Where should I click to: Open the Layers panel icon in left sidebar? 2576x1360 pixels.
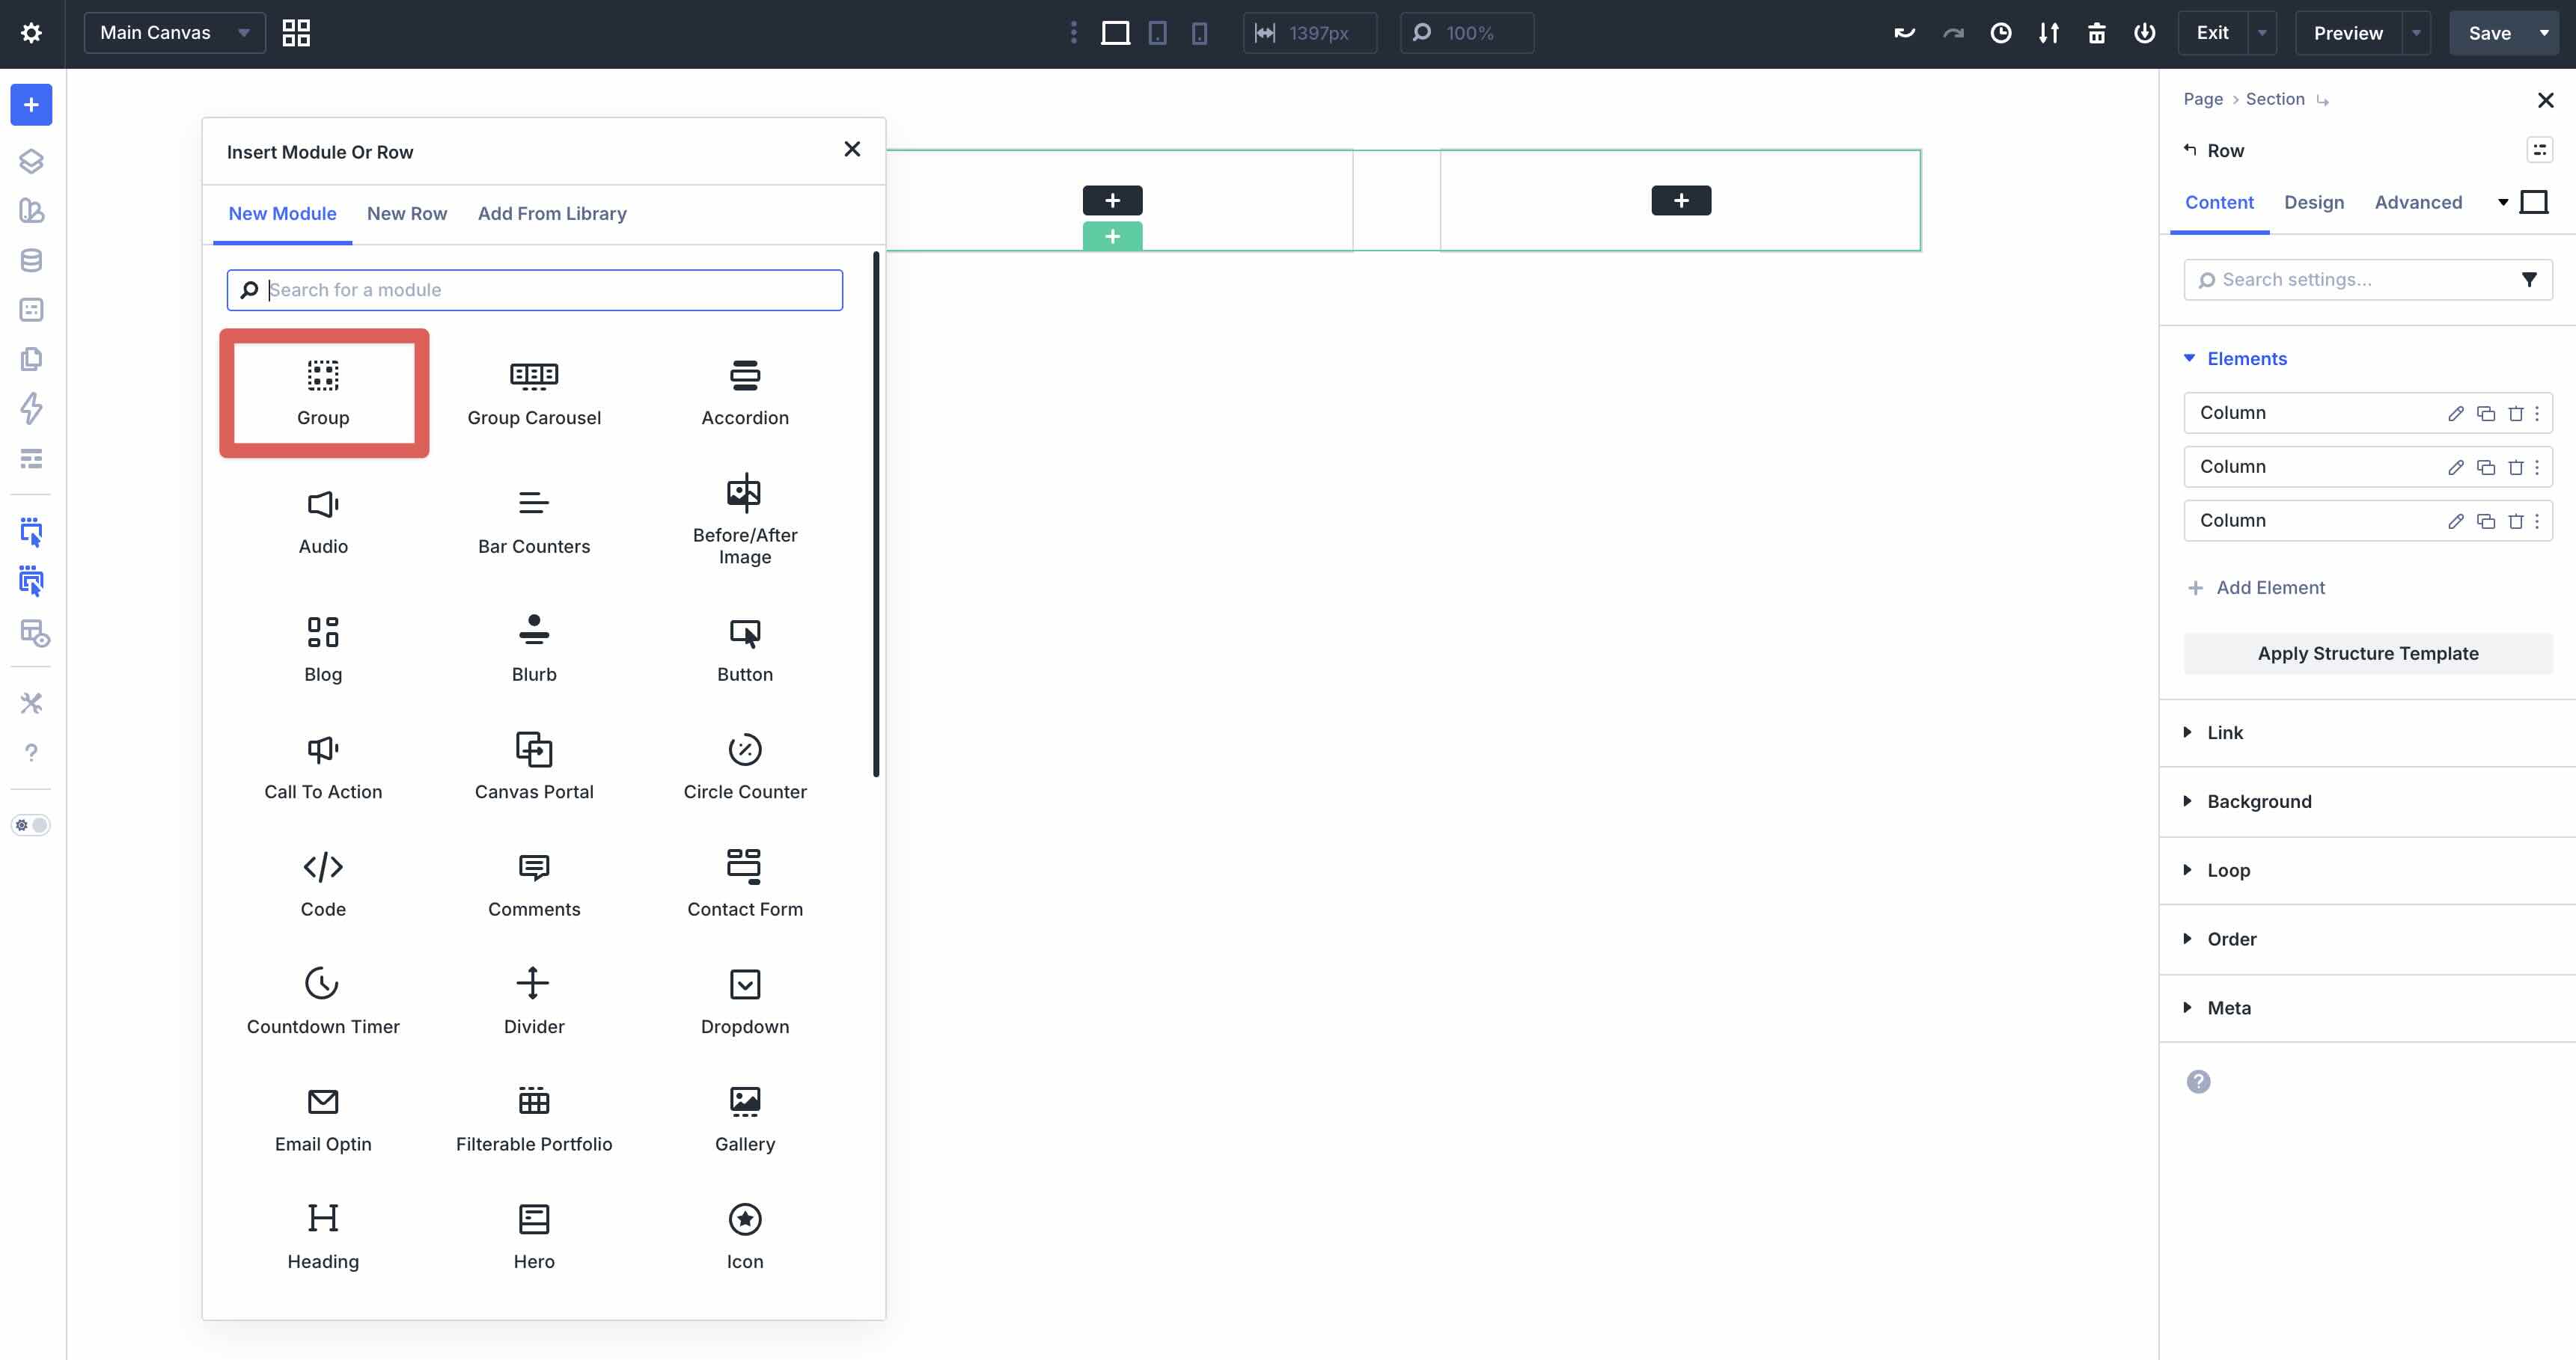click(31, 160)
